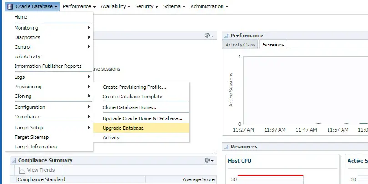Image resolution: width=368 pixels, height=184 pixels.
Task: Switch to the Services tab
Action: [273, 45]
